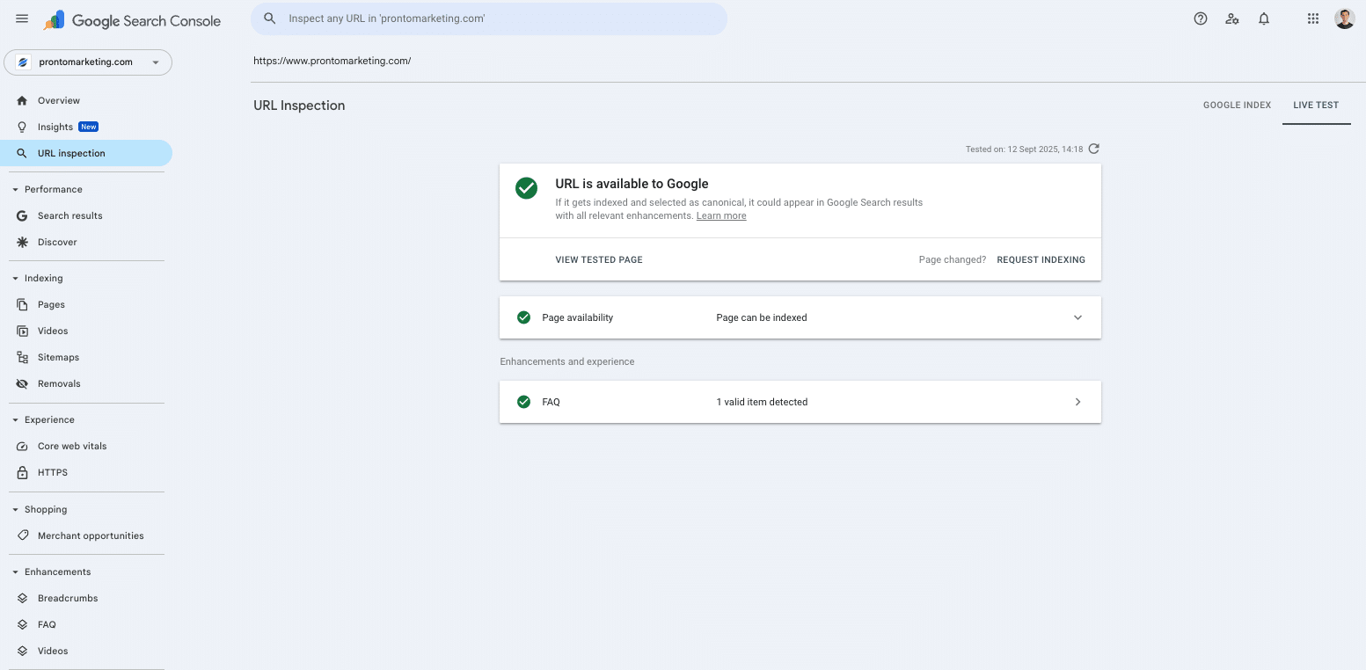Click the Sitemaps icon
The image size is (1366, 670).
pos(22,357)
